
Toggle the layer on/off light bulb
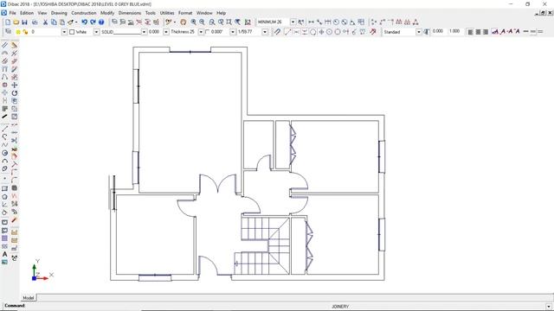pos(18,32)
